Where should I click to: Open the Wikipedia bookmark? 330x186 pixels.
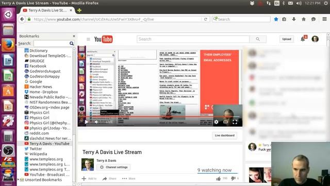[36, 154]
